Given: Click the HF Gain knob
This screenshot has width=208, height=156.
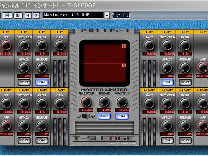Looking at the screenshot, I should click(149, 45).
